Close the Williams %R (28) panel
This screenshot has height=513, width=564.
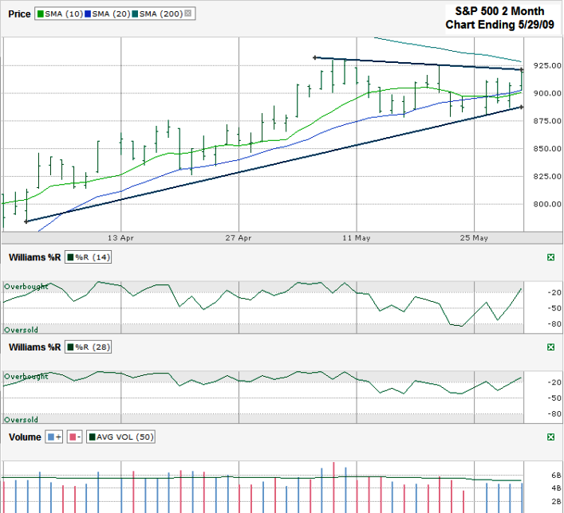pos(550,347)
